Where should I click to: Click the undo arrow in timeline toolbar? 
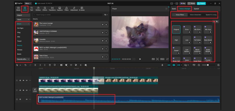click(x=25, y=65)
